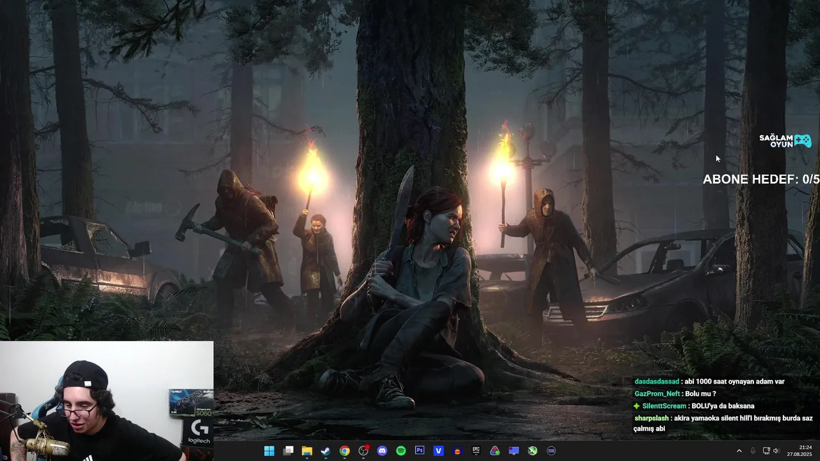820x461 pixels.
Task: Open Spotify from the taskbar
Action: 401,451
